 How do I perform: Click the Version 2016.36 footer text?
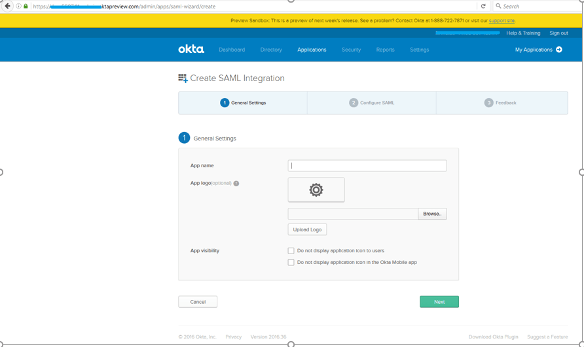pyautogui.click(x=268, y=337)
